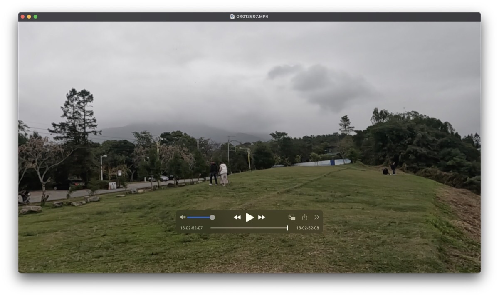
Task: Enter full screen with green button
Action: click(x=35, y=17)
